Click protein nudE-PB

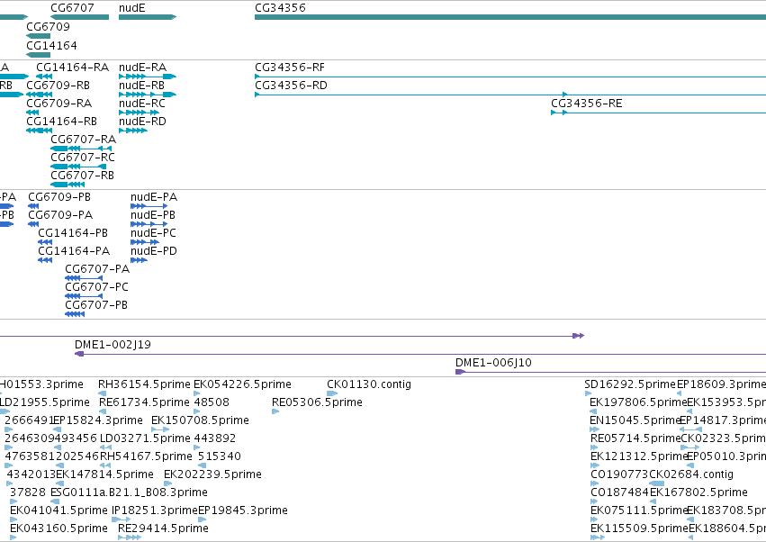point(149,224)
